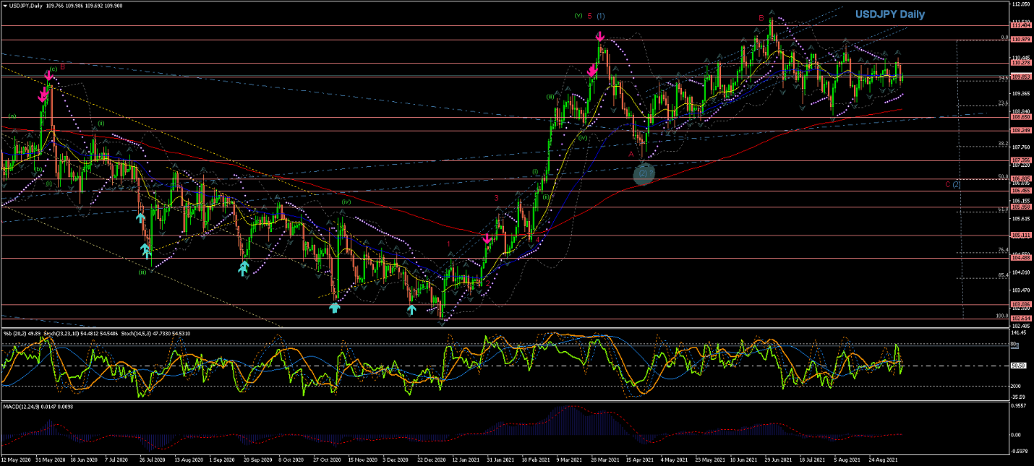Select the blue USDJPY Daily title text
Image resolution: width=1034 pixels, height=466 pixels.
pyautogui.click(x=889, y=14)
